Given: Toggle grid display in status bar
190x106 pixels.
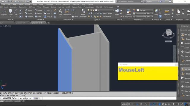Looking at the screenshot, I should click(x=129, y=104).
